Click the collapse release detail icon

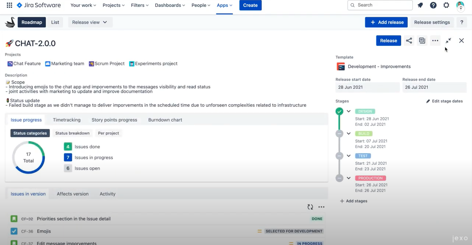tap(448, 41)
